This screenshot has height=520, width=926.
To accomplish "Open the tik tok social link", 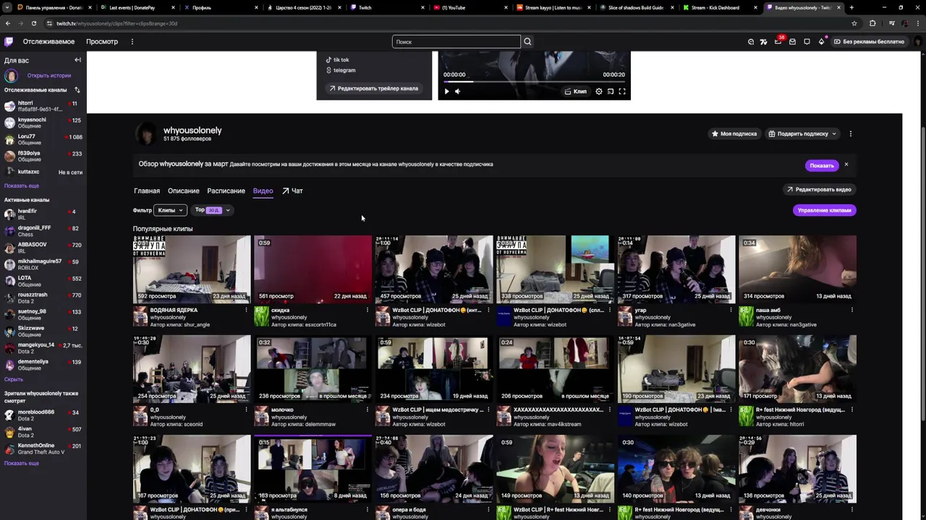I will [x=337, y=60].
